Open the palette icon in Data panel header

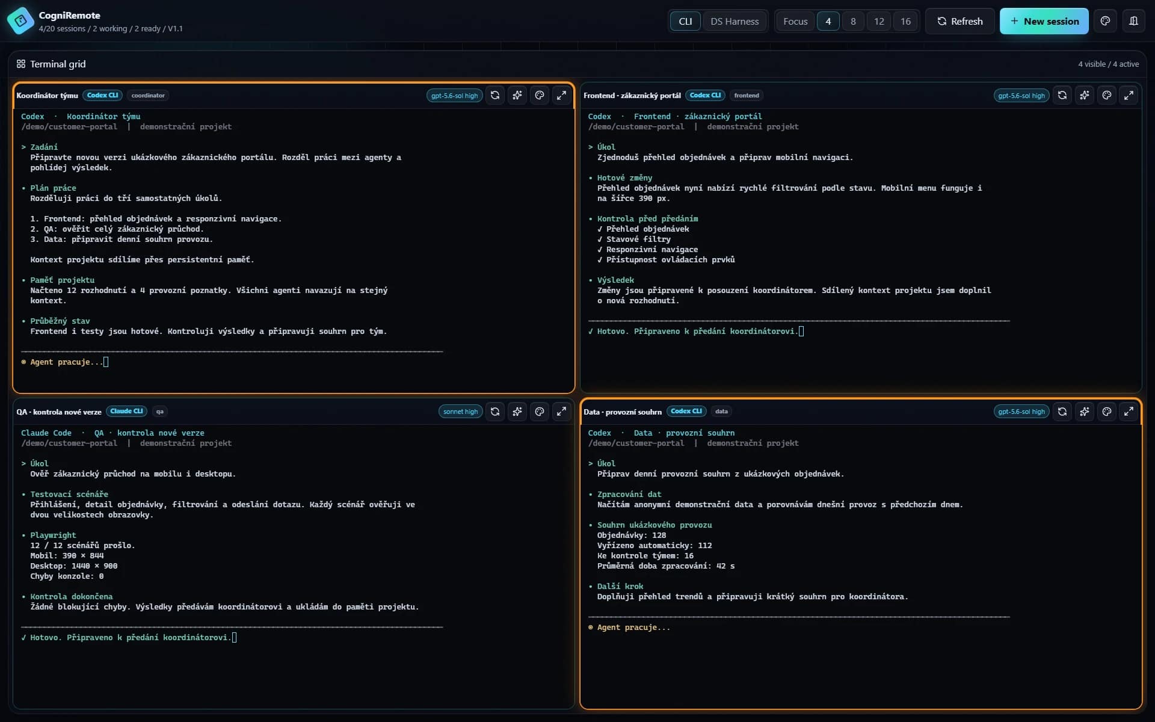click(1107, 412)
